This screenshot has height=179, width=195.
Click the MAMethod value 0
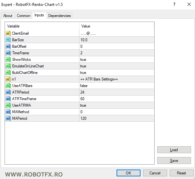coord(81,112)
